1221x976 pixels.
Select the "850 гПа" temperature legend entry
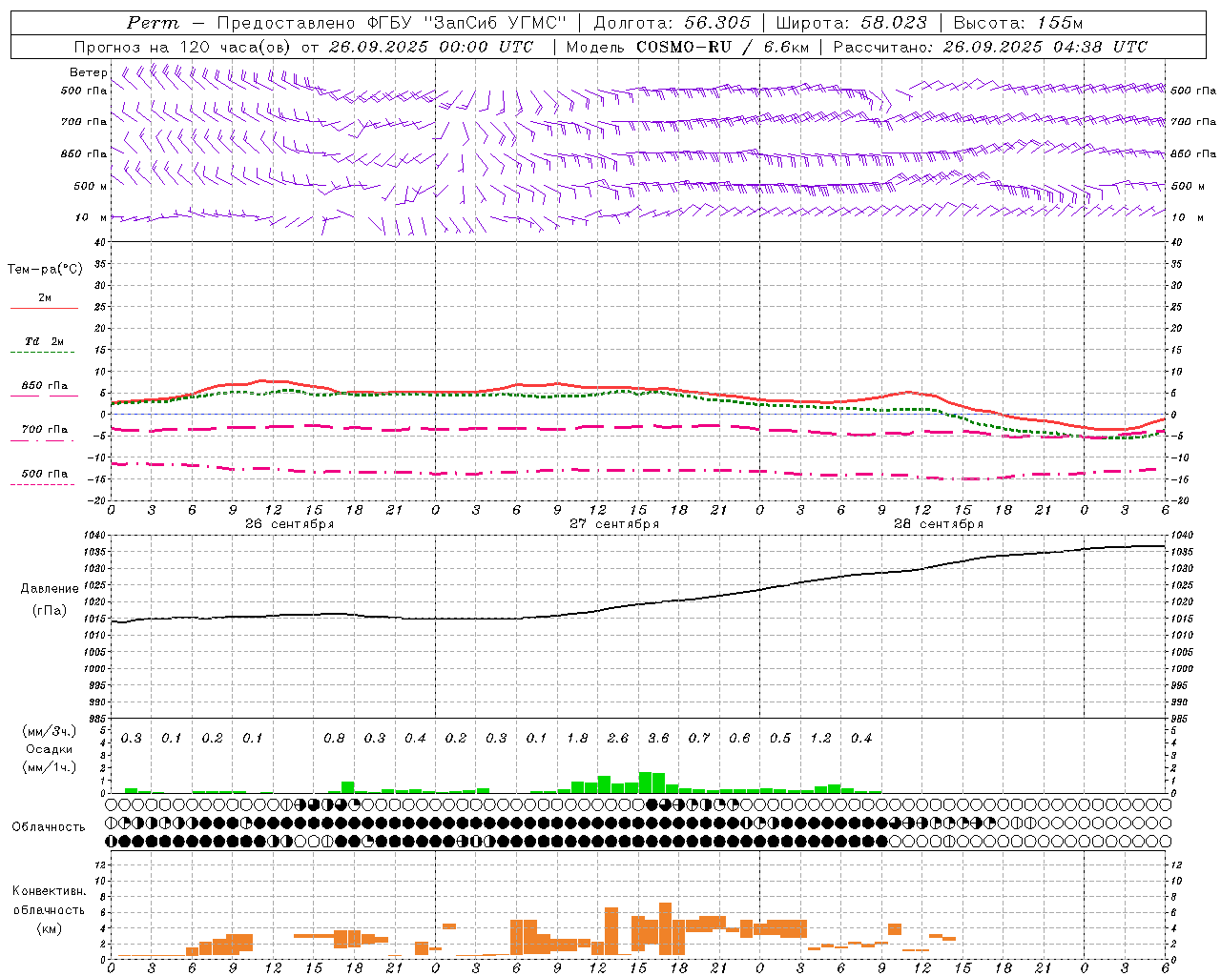tap(44, 386)
